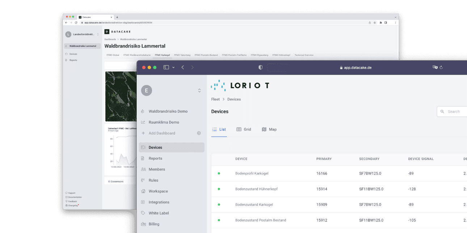Click the Chrome bookmark star icon
This screenshot has height=233, width=467.
(375, 22)
